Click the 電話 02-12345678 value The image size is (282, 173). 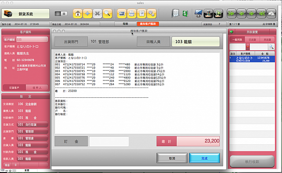(26, 60)
